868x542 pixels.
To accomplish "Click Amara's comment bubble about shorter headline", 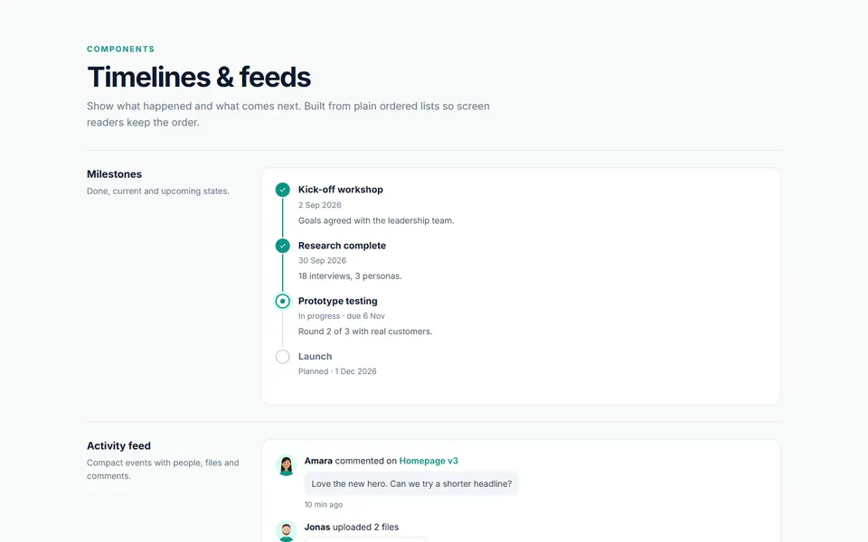I will pyautogui.click(x=411, y=483).
